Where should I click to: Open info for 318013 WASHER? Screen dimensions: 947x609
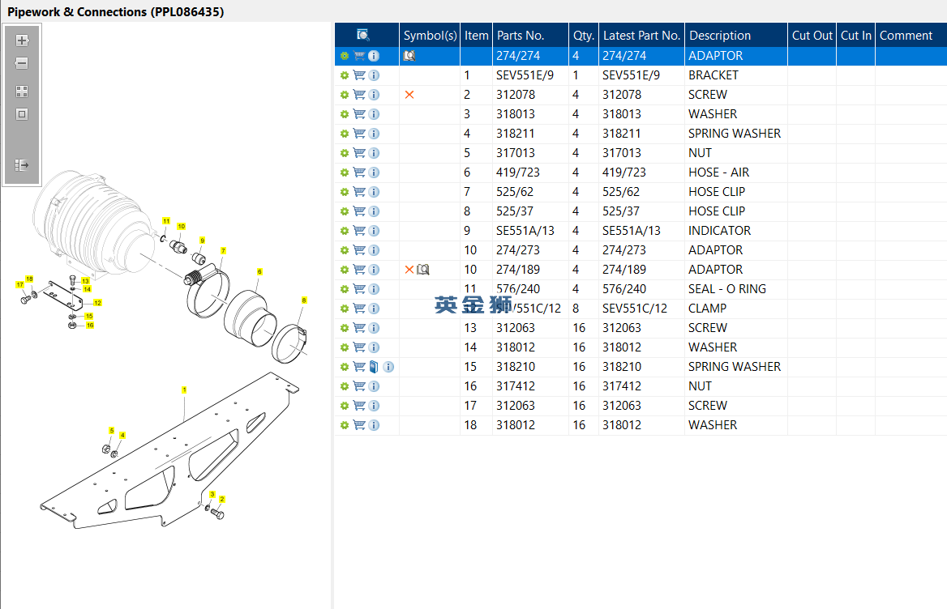374,114
